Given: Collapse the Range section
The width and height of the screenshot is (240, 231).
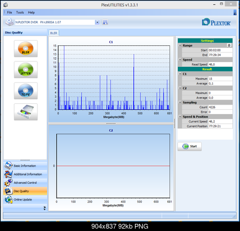Looking at the screenshot, I should tap(180, 45).
